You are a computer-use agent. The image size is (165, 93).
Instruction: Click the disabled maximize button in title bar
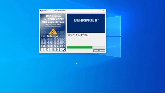click(98, 11)
